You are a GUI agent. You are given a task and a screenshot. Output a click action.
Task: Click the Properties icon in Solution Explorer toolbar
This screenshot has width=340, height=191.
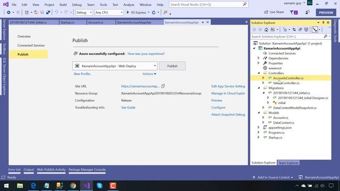click(x=306, y=30)
